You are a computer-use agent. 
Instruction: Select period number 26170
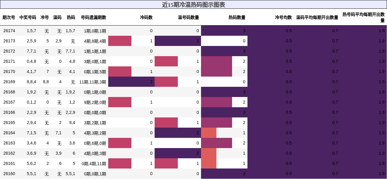point(9,71)
